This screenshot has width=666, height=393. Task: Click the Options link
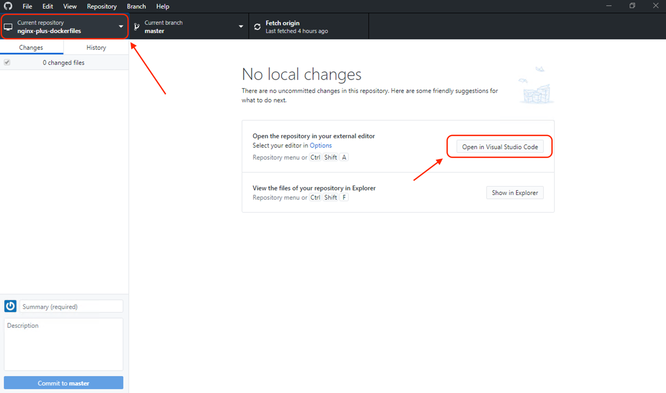(x=321, y=145)
